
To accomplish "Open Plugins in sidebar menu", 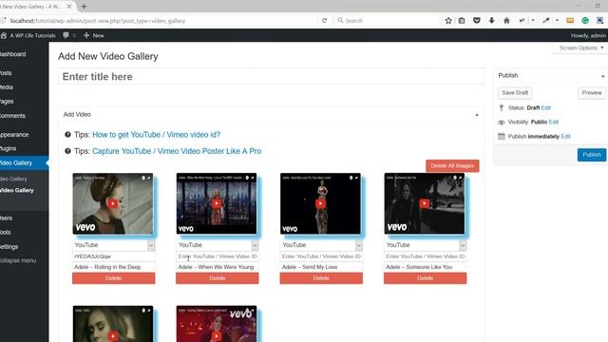I will coord(9,148).
